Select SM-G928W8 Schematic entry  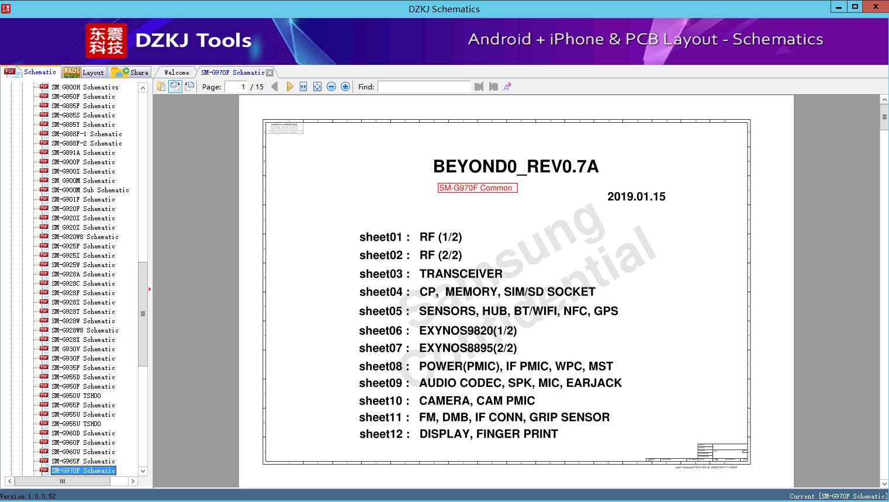85,330
